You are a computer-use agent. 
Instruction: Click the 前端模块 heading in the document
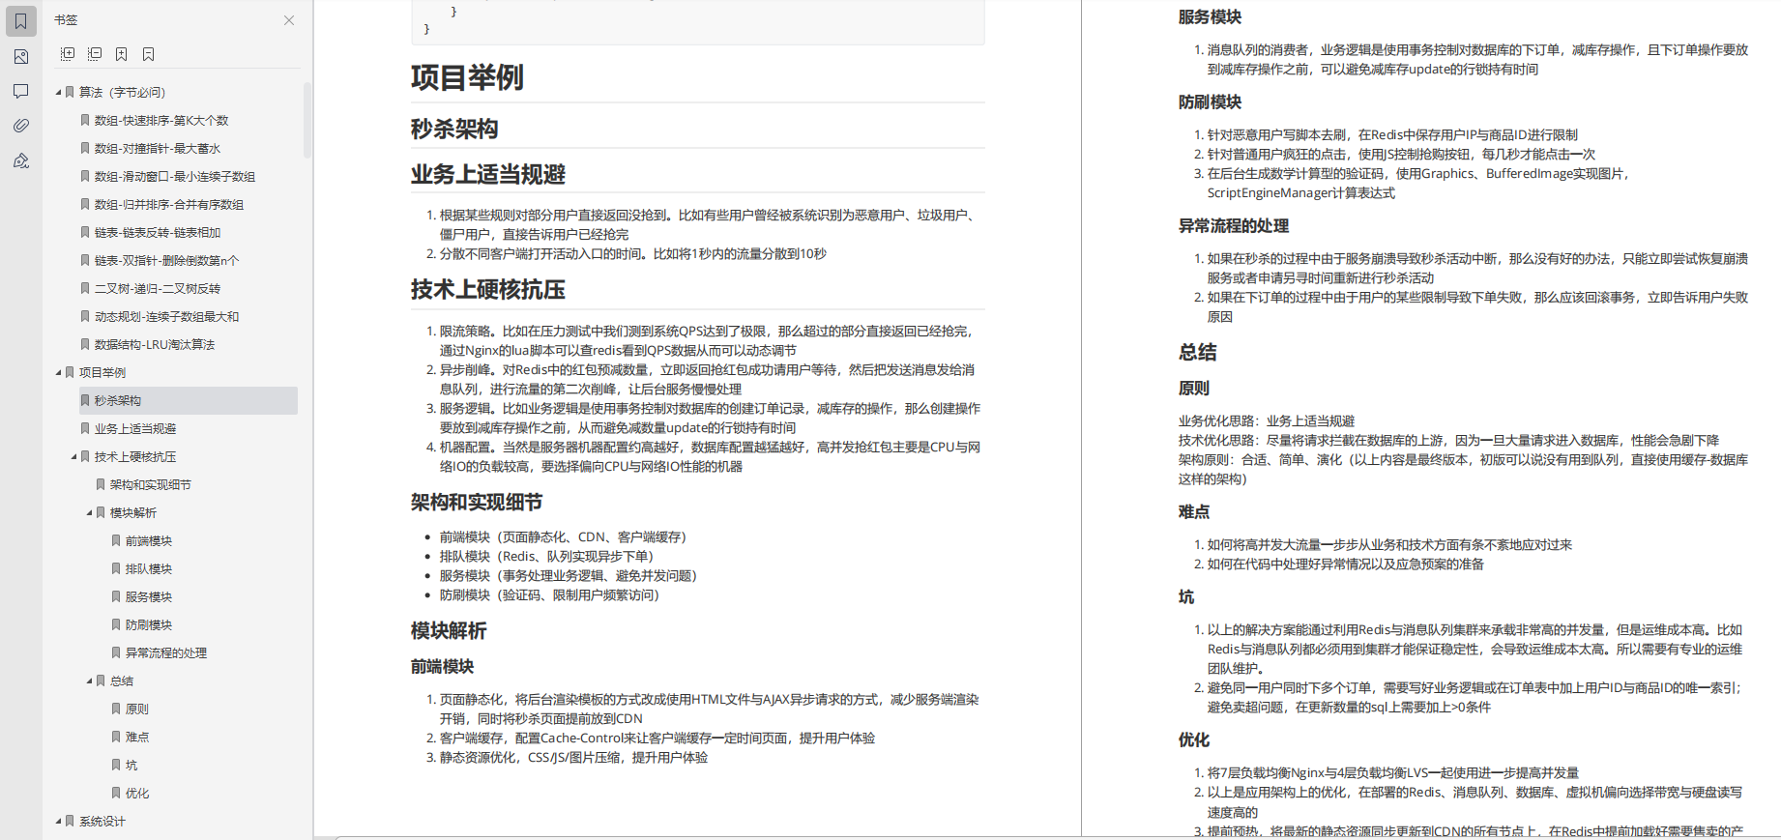(x=443, y=667)
